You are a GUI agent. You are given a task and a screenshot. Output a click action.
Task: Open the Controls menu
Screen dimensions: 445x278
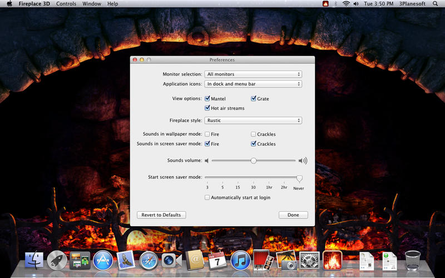tap(66, 4)
